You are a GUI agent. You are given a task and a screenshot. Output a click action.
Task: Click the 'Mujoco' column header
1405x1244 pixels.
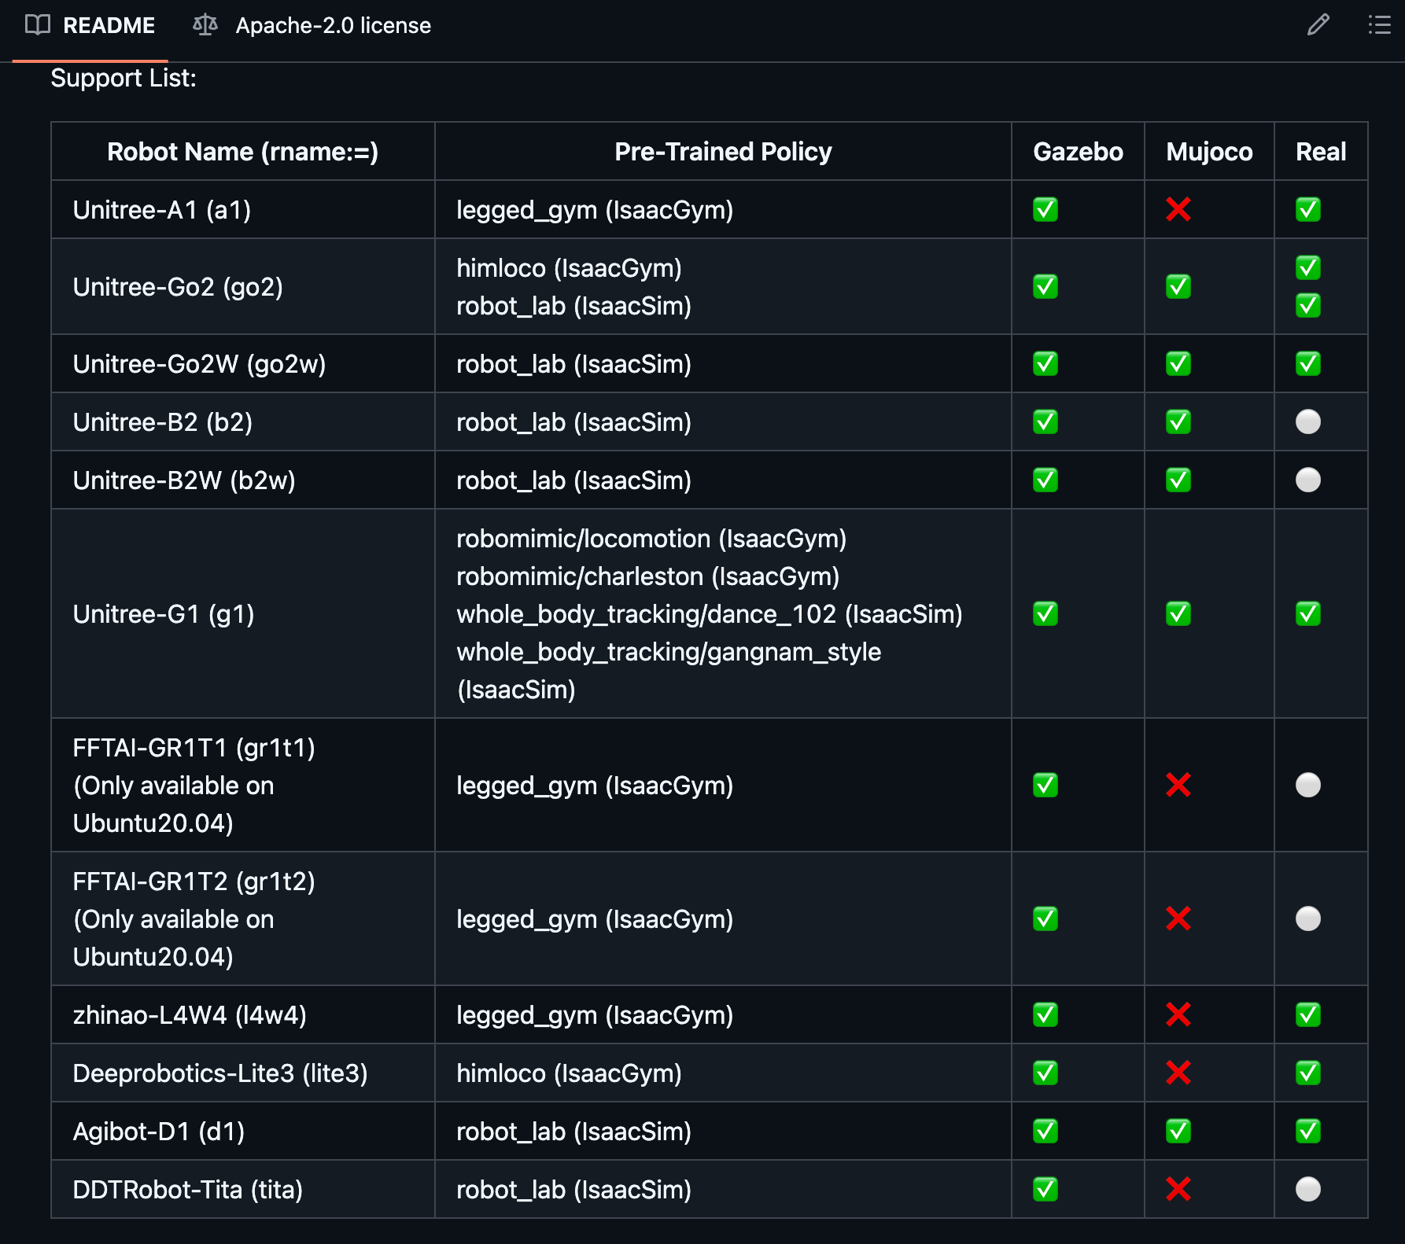click(1209, 152)
